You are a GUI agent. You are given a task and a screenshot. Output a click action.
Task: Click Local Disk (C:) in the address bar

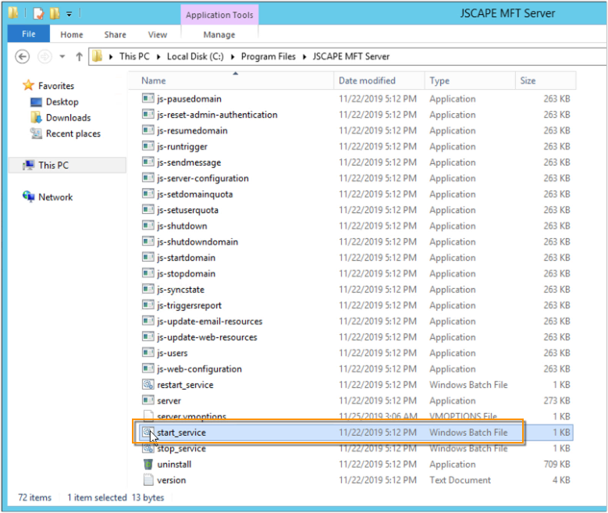(195, 57)
